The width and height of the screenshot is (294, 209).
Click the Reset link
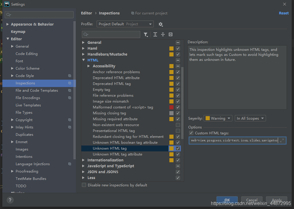click(x=283, y=13)
